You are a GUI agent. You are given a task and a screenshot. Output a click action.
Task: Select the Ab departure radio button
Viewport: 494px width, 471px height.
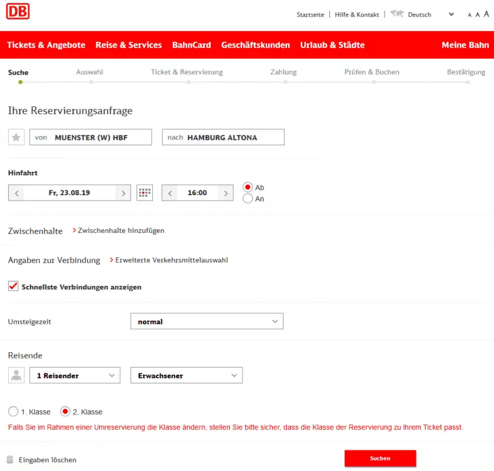tap(248, 188)
